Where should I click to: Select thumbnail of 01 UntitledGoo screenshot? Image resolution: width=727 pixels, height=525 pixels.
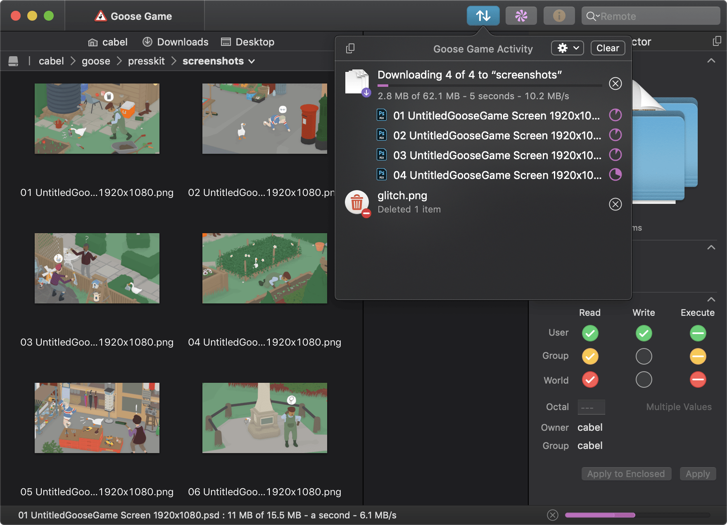[97, 119]
